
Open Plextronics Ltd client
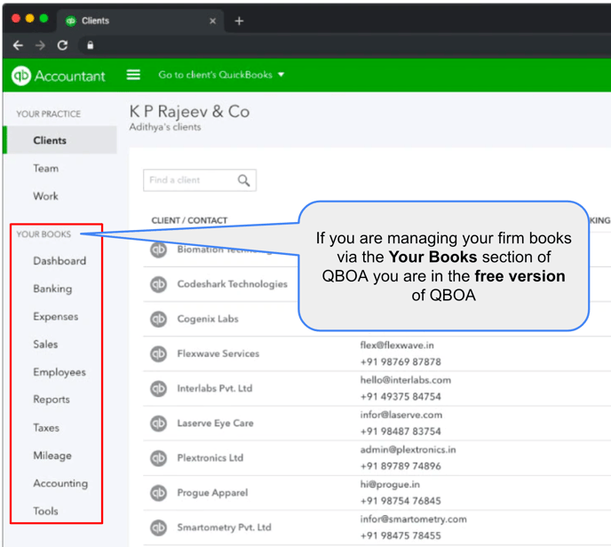(210, 458)
